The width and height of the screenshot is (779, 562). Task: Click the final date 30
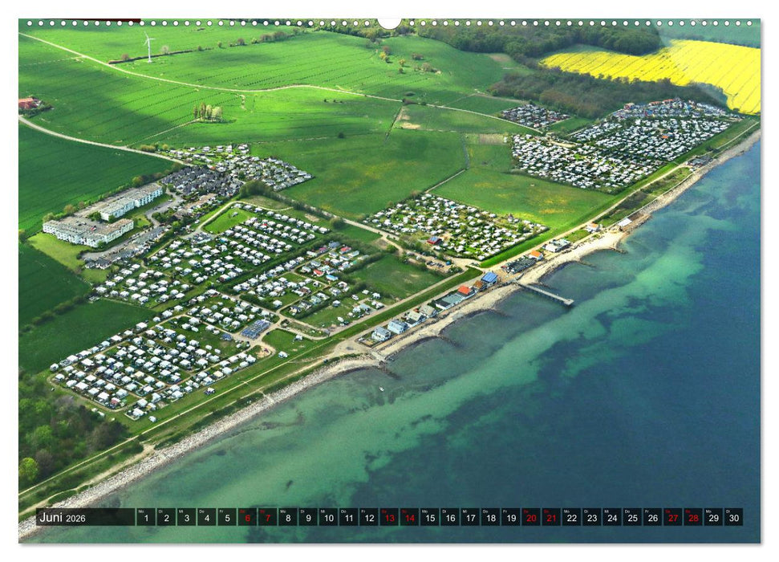(732, 517)
